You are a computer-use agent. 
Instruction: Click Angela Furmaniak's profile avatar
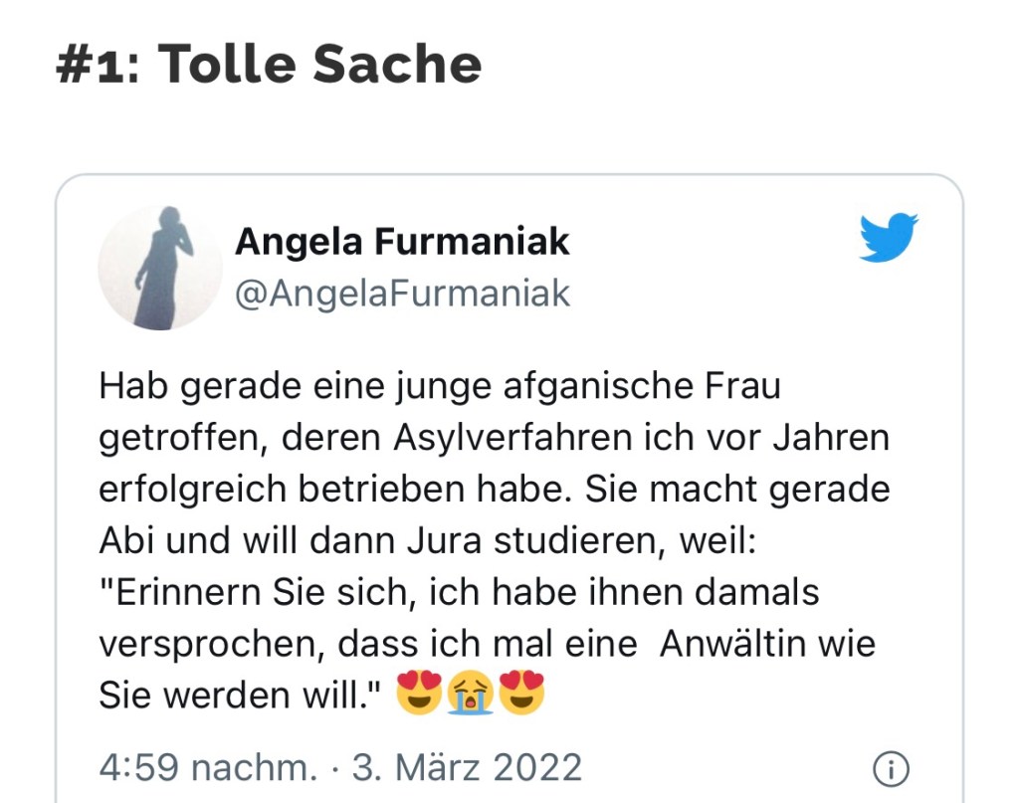click(160, 267)
